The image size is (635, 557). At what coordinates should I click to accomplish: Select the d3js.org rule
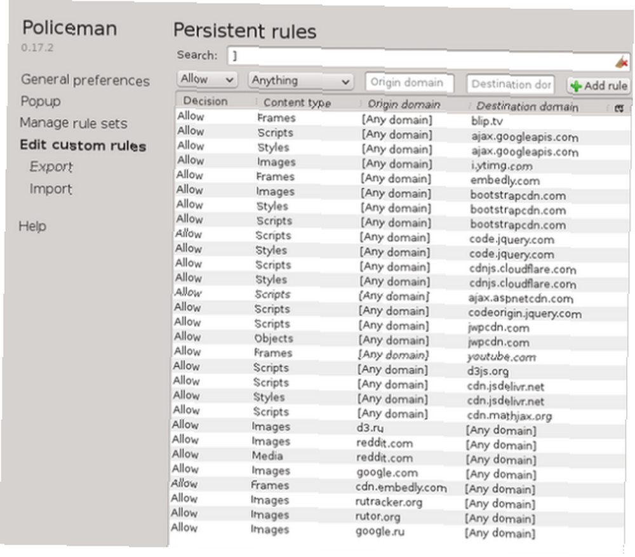(x=399, y=368)
